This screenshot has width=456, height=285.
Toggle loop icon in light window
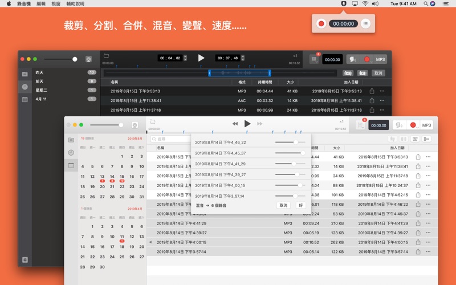click(x=152, y=121)
